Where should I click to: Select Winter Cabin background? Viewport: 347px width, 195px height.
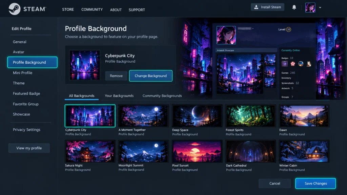pos(304,151)
